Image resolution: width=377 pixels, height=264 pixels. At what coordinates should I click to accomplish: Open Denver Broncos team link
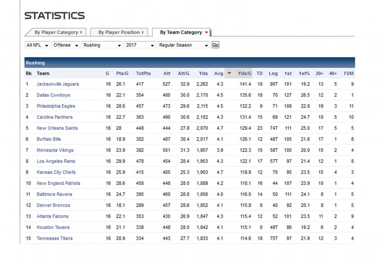54,205
